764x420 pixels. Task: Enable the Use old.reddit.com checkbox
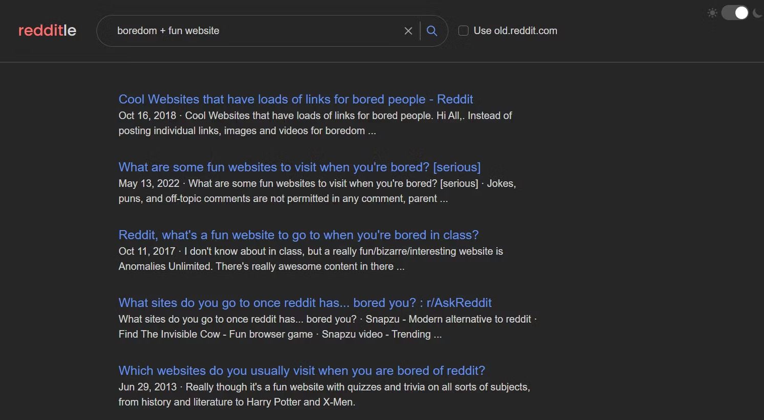point(463,31)
